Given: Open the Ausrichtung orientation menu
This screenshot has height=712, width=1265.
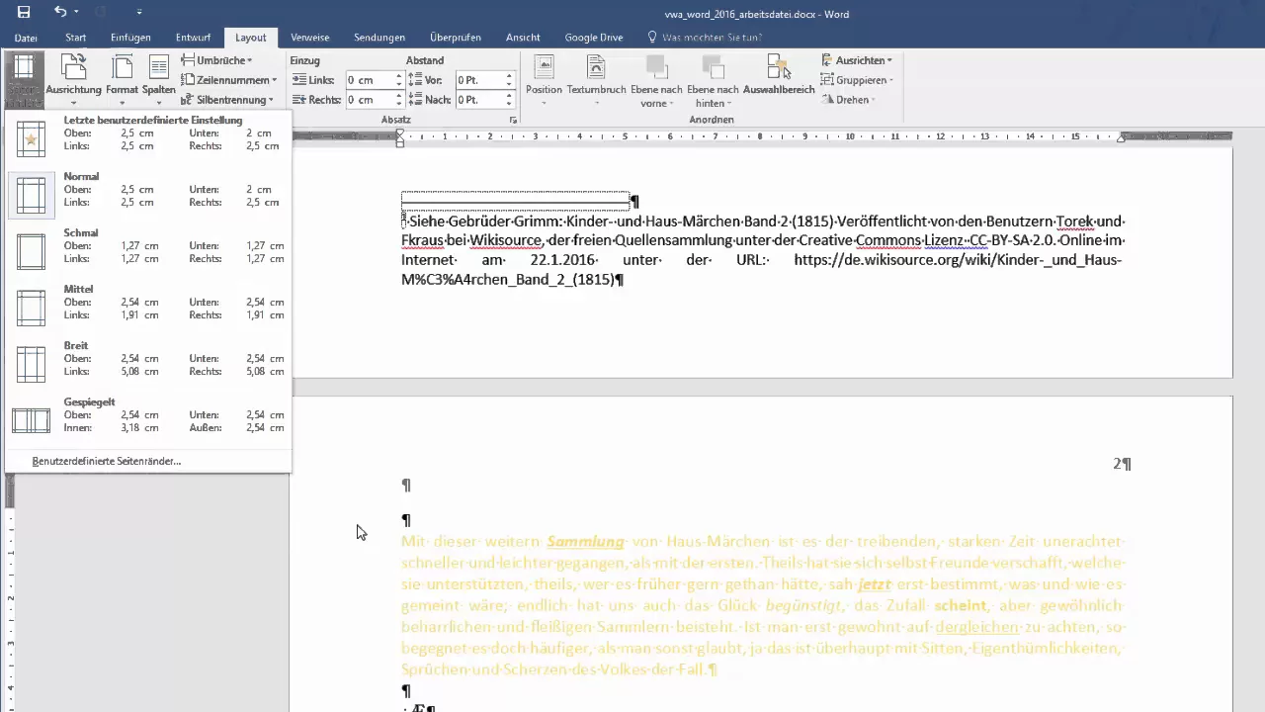Looking at the screenshot, I should pyautogui.click(x=74, y=80).
